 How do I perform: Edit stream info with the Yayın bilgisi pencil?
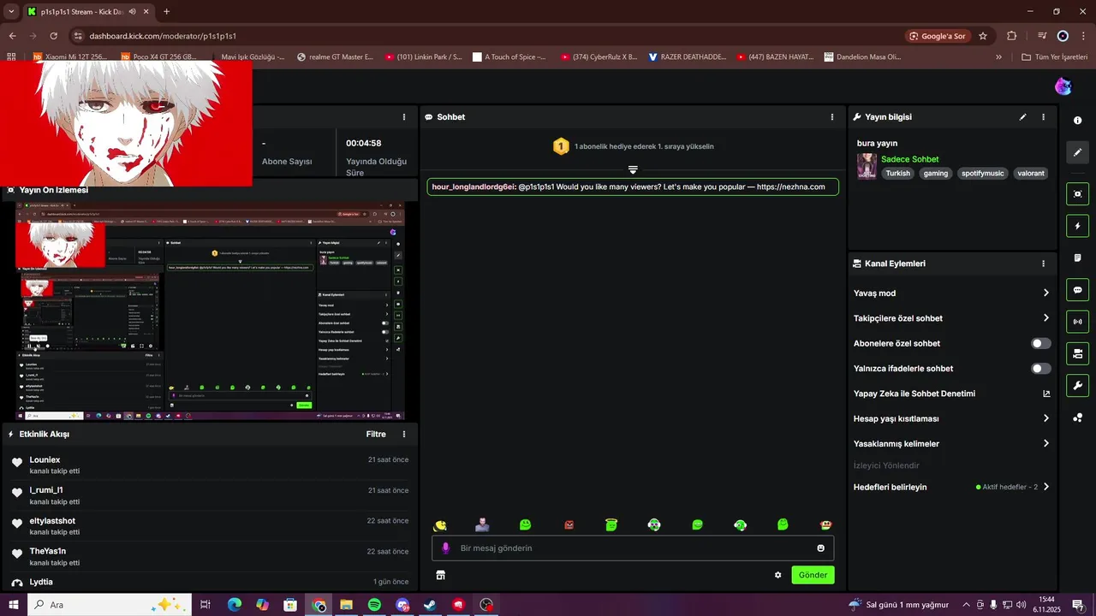click(x=1022, y=117)
